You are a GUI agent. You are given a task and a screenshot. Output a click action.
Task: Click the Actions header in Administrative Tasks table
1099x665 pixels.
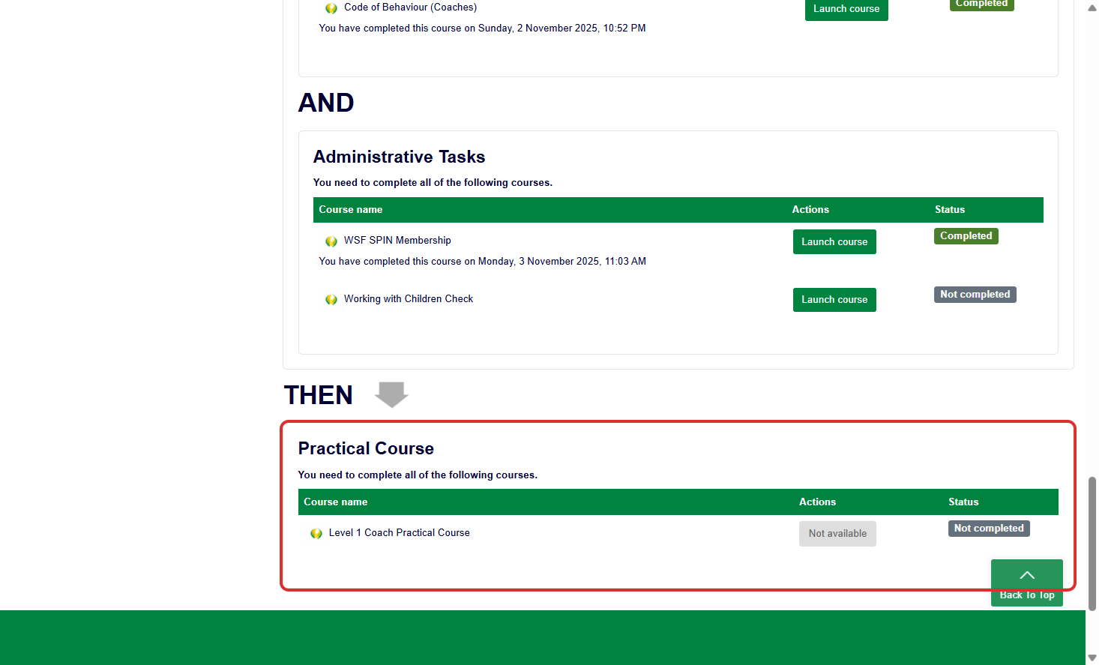coord(810,210)
